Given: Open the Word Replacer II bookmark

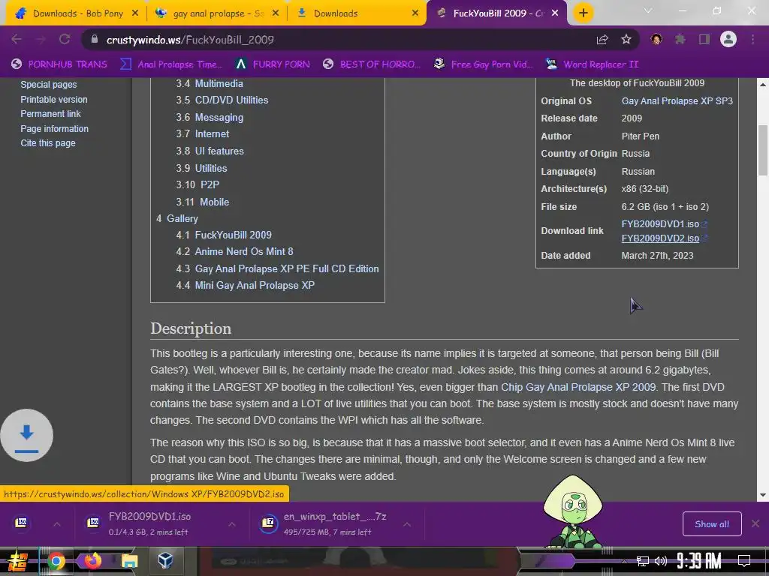Looking at the screenshot, I should 592,64.
